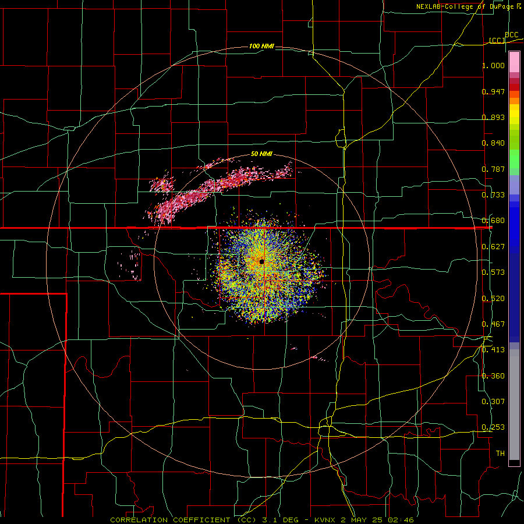524x524 pixels.
Task: Click the 100 NMI range ring label
Action: (x=261, y=46)
